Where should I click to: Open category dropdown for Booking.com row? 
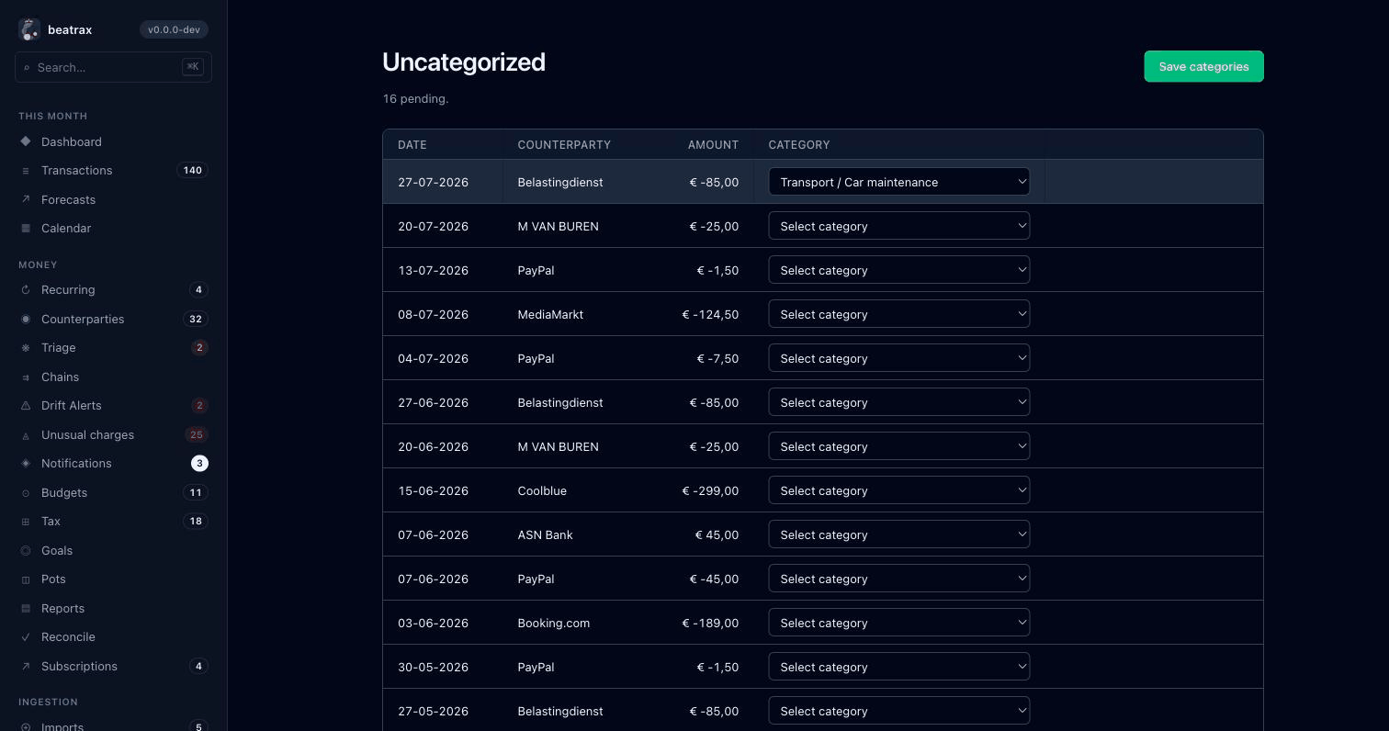coord(898,623)
